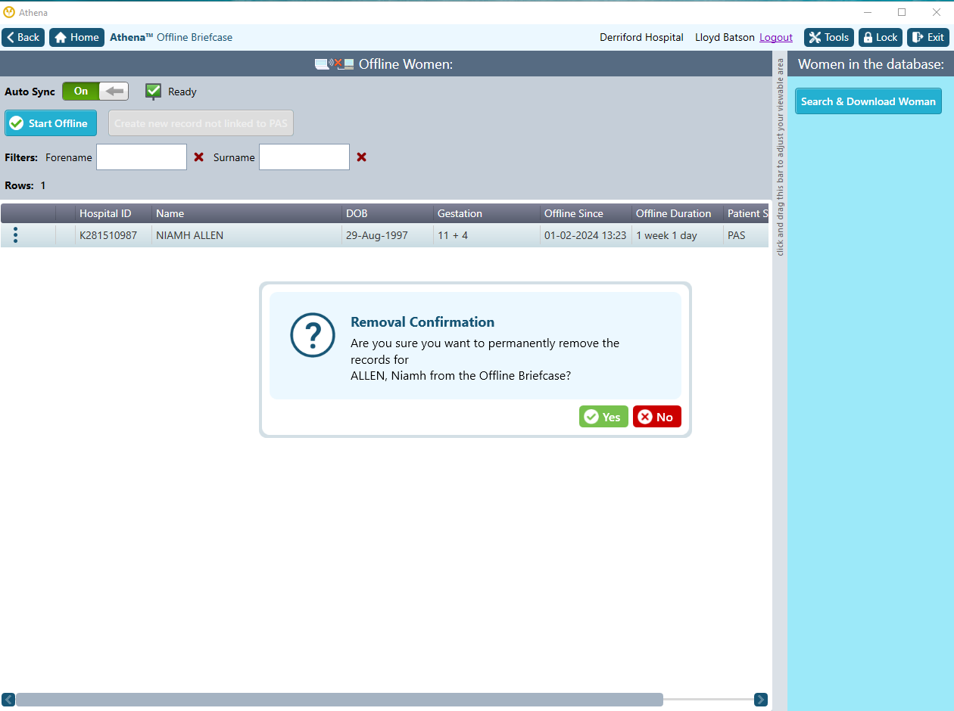This screenshot has height=711, width=954.
Task: Click the Back button
Action: [23, 37]
